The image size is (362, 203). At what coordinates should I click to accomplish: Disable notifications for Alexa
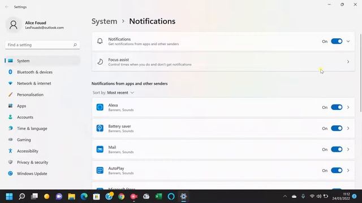[x=337, y=107]
